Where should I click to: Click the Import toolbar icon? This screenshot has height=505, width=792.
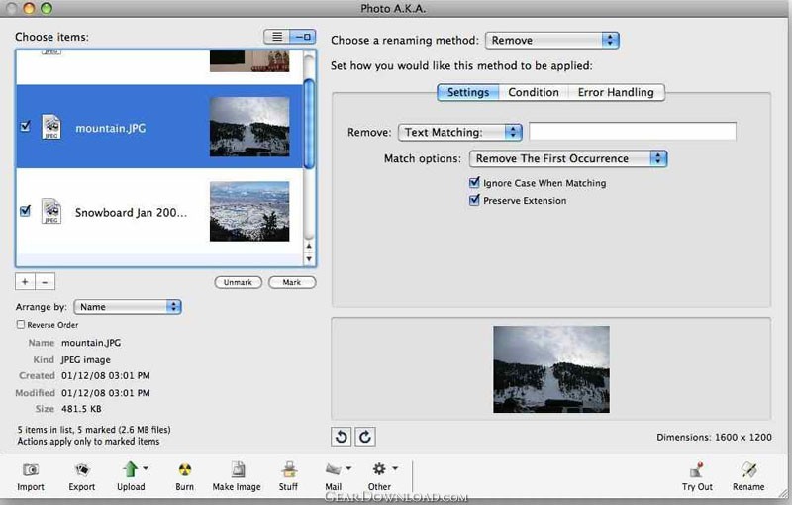point(31,470)
